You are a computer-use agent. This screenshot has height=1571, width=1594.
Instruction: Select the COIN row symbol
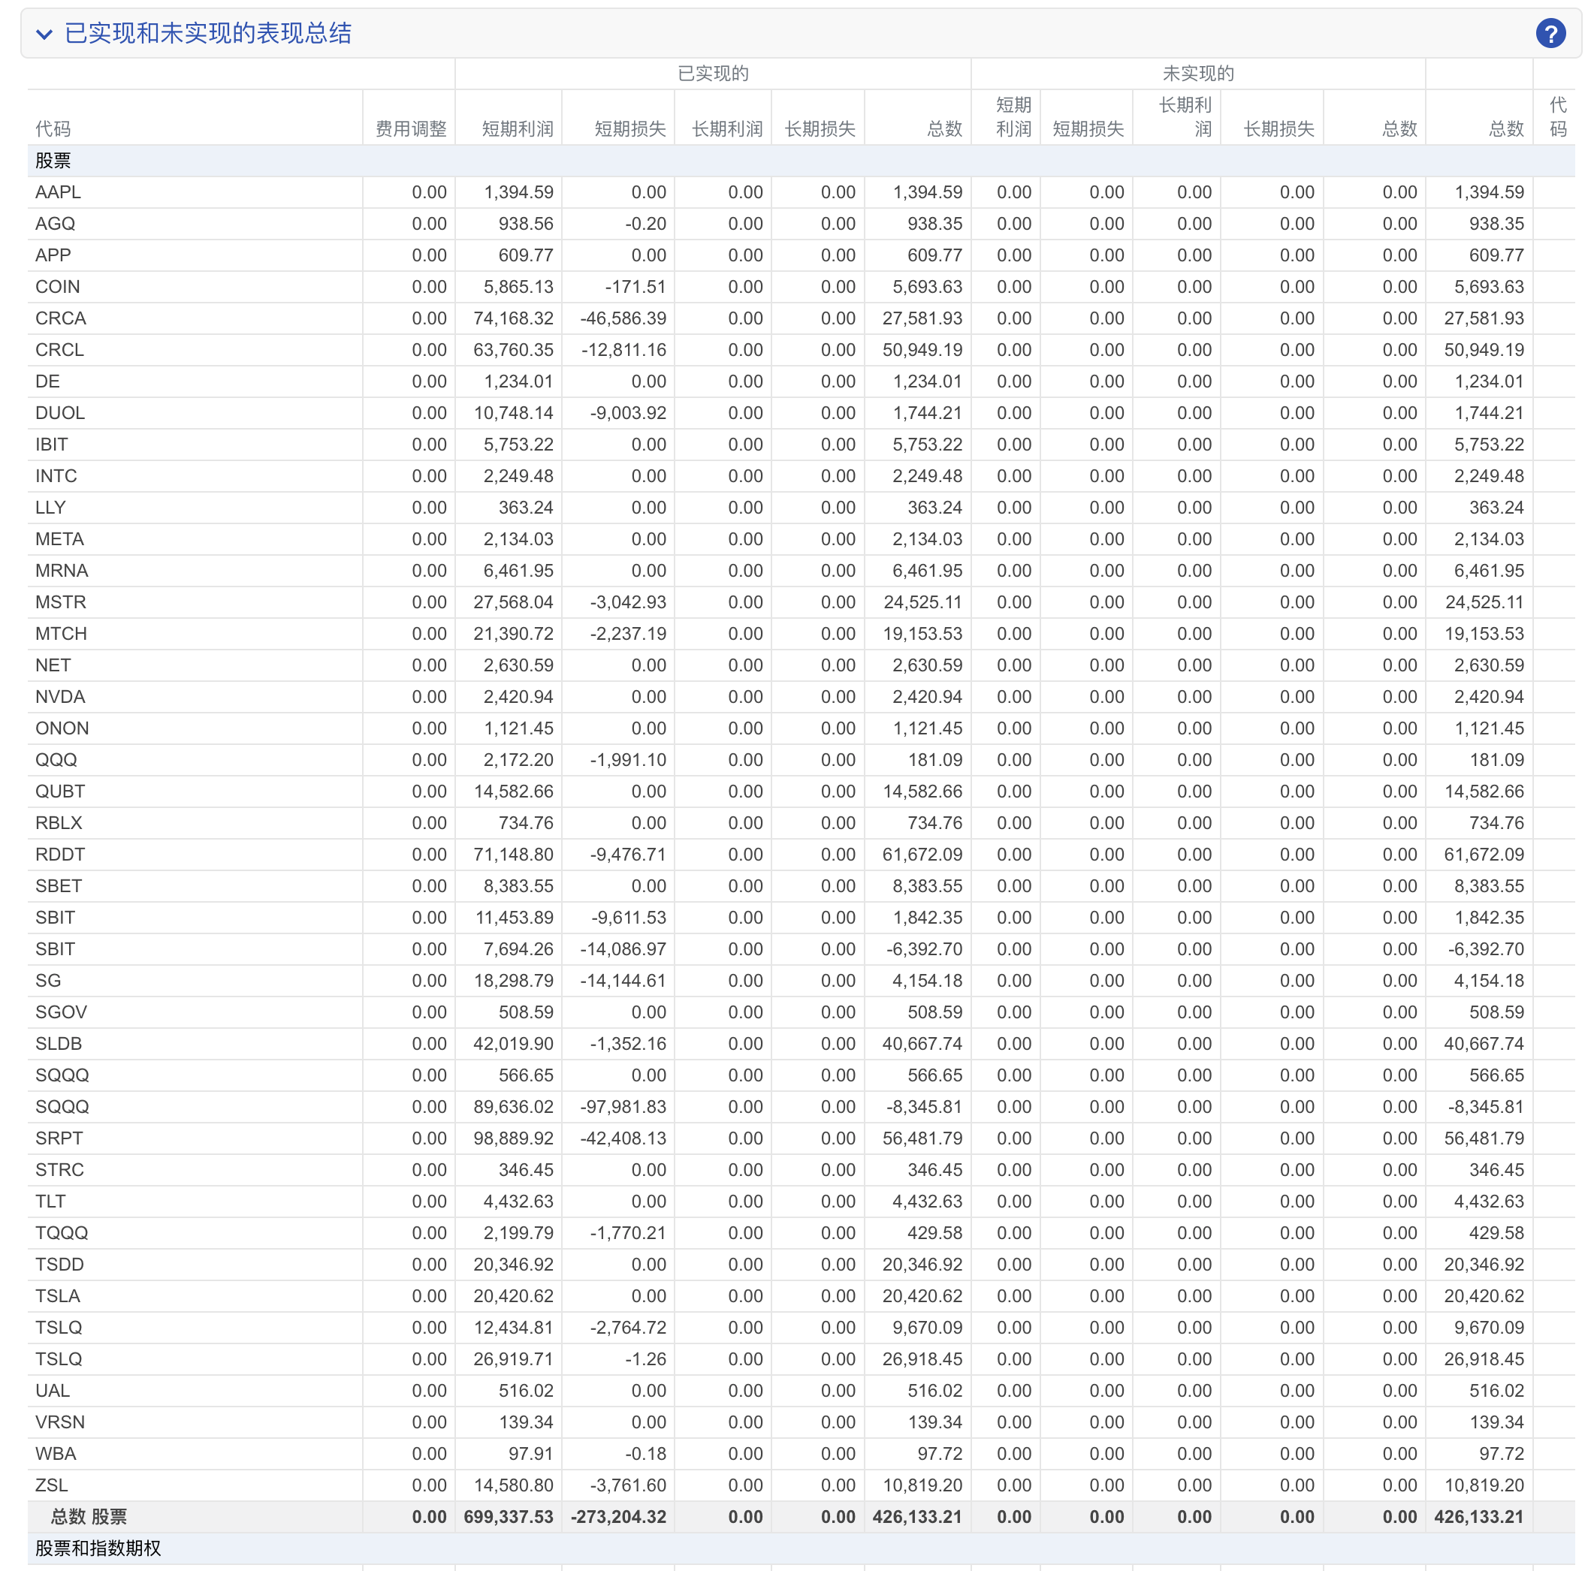click(x=58, y=287)
